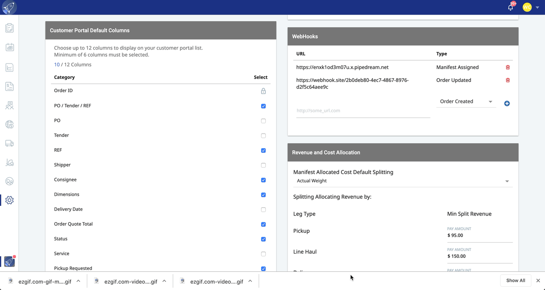Uncheck the Consignee column checkbox
The image size is (545, 290).
(x=263, y=180)
